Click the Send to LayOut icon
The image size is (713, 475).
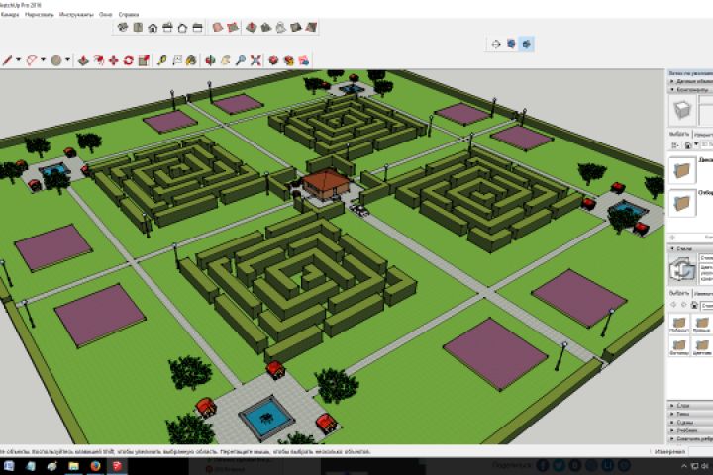[x=304, y=60]
